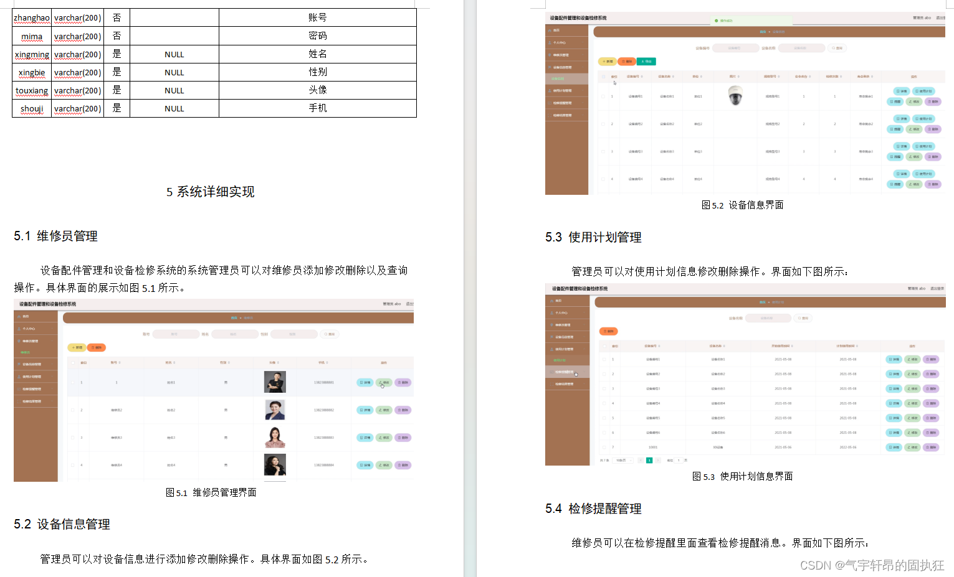The height and width of the screenshot is (577, 954).
Task: Click the 查询 button in Figure 5.2
Action: click(837, 48)
